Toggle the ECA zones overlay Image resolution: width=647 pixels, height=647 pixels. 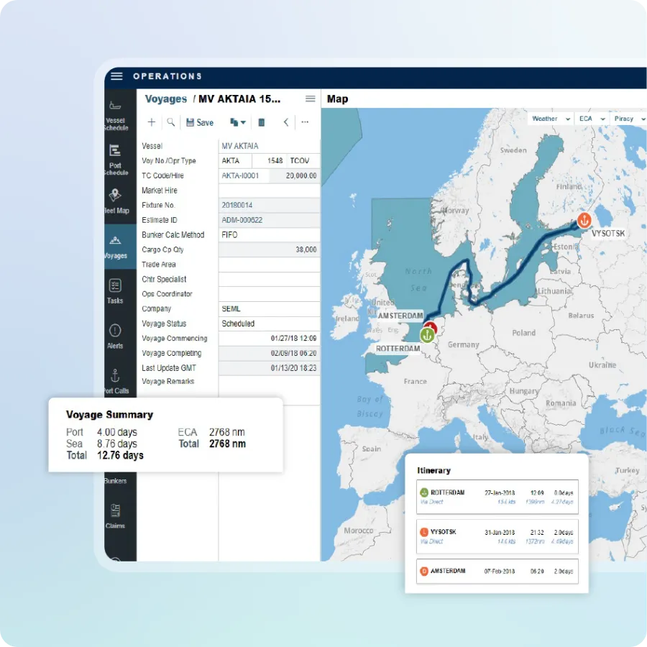586,118
